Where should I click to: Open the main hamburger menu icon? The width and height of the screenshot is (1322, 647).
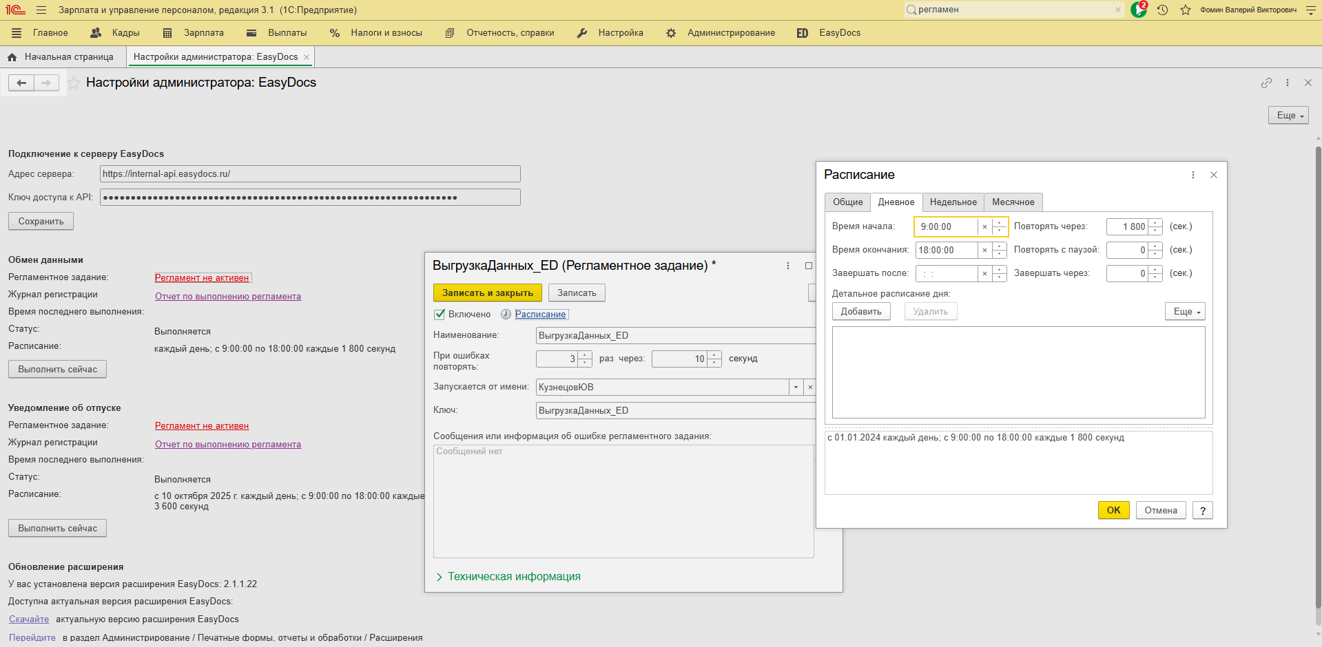41,10
